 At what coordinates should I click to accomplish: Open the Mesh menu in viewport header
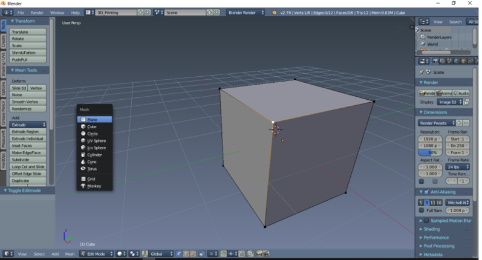[x=70, y=254]
